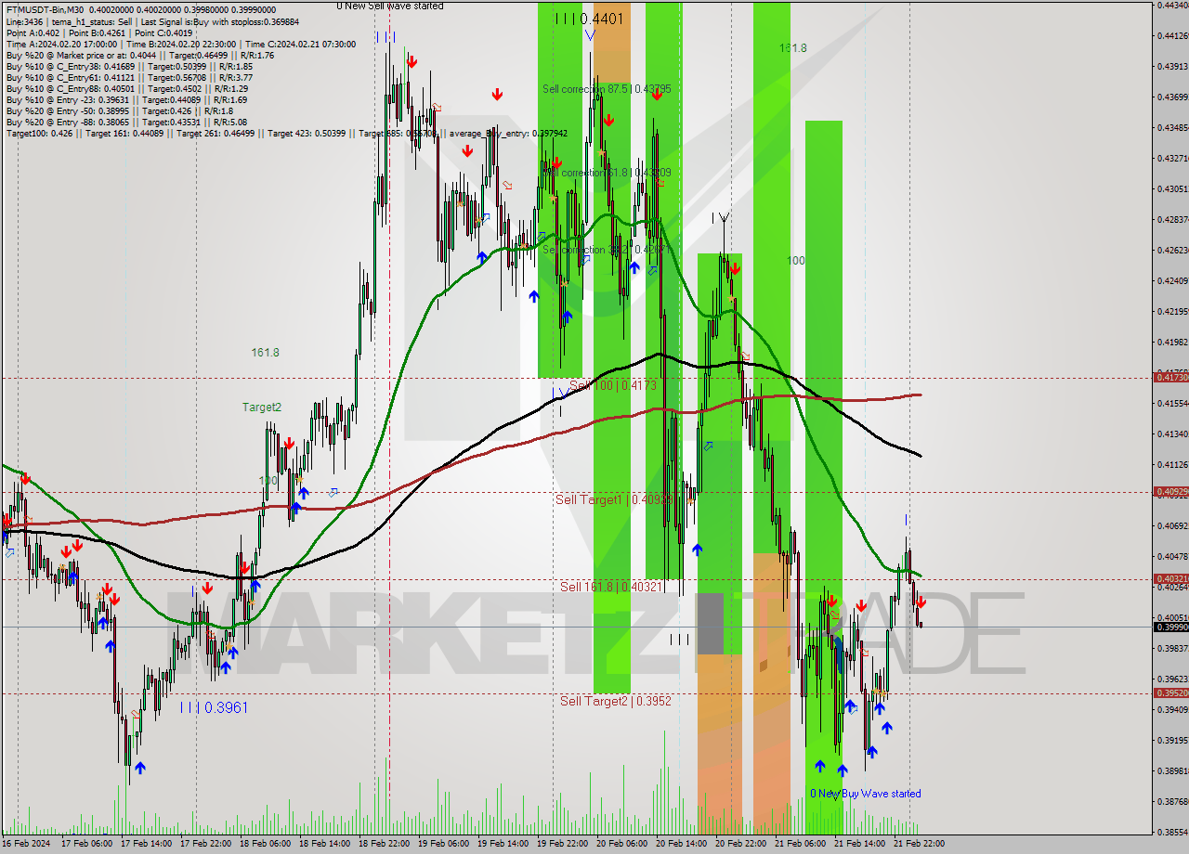Click the 0.39195 price axis label
Viewport: 1189px width, 854px height.
point(1171,740)
